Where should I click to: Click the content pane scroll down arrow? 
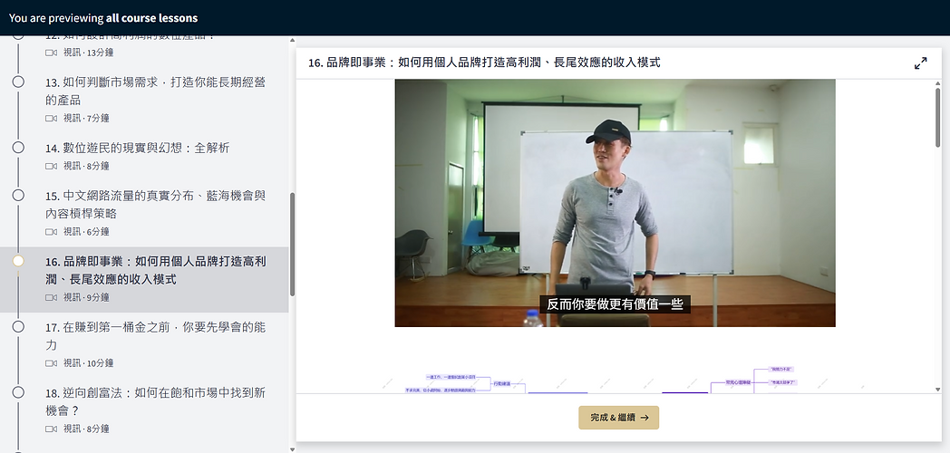(938, 390)
